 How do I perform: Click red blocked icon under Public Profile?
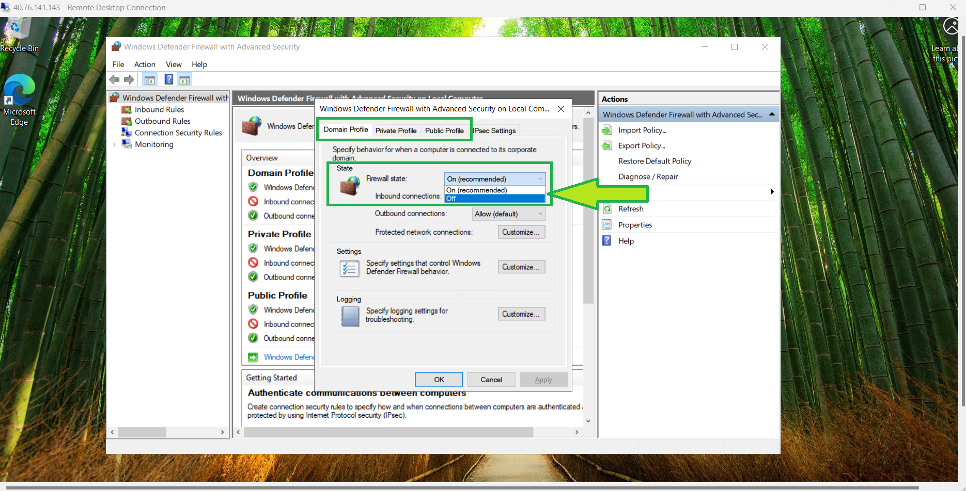click(253, 324)
